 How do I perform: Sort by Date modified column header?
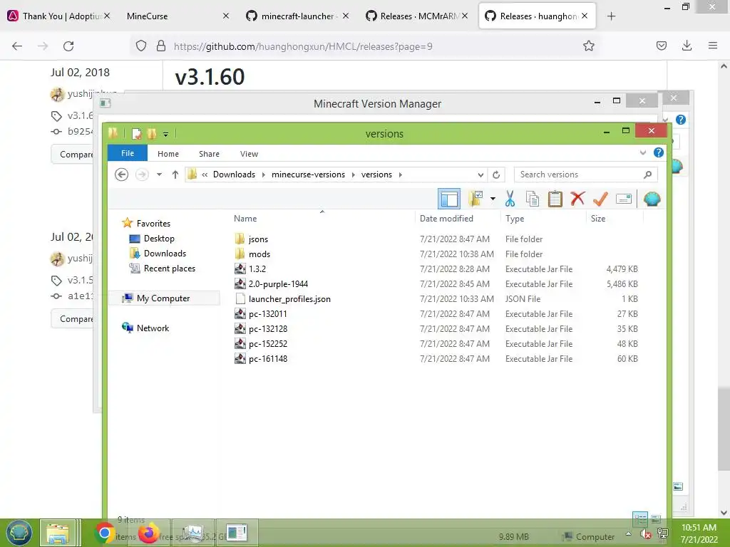click(x=446, y=219)
